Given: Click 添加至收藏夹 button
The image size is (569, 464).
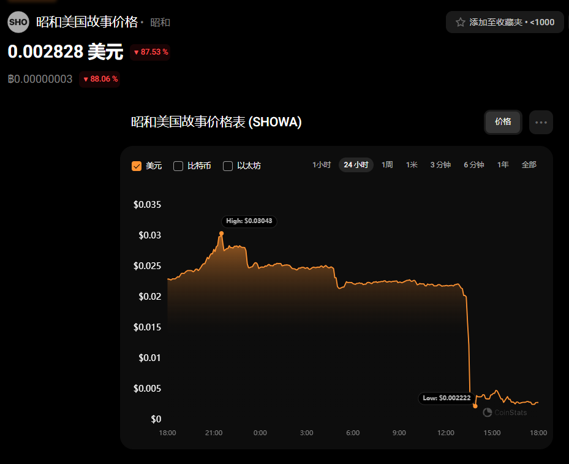Looking at the screenshot, I should (x=505, y=22).
